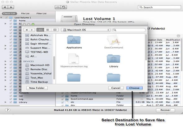Select Time Backup drive in sidebar
Screen dimensions: 183x130
coord(37,82)
